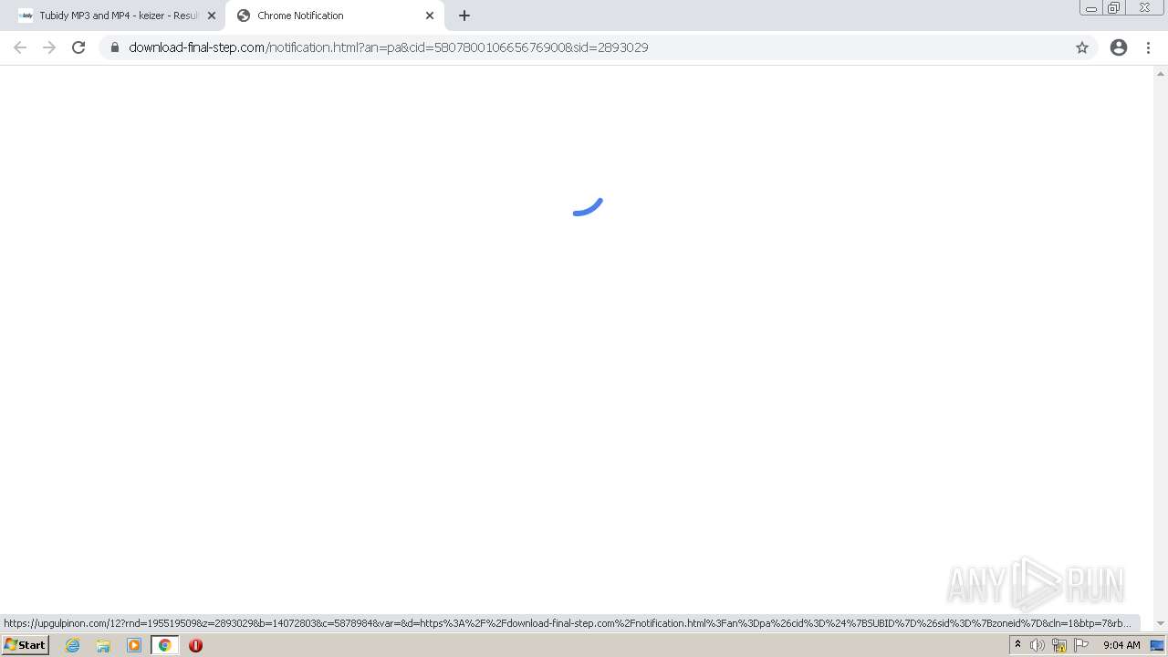The width and height of the screenshot is (1168, 657).
Task: Bookmark this page with the star
Action: click(1082, 47)
